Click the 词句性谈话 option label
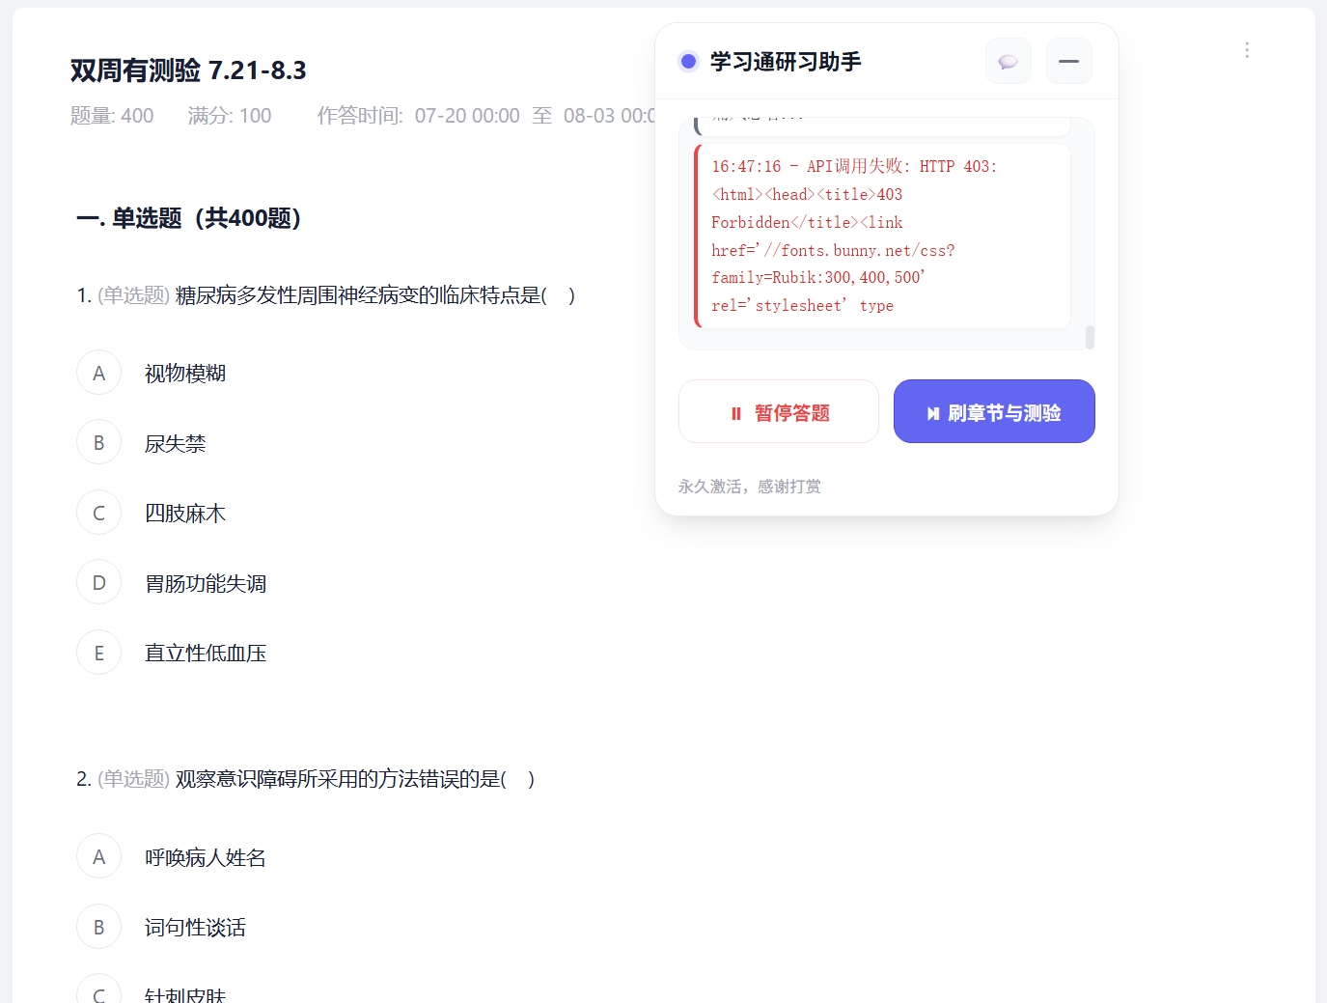This screenshot has height=1003, width=1327. (x=195, y=928)
